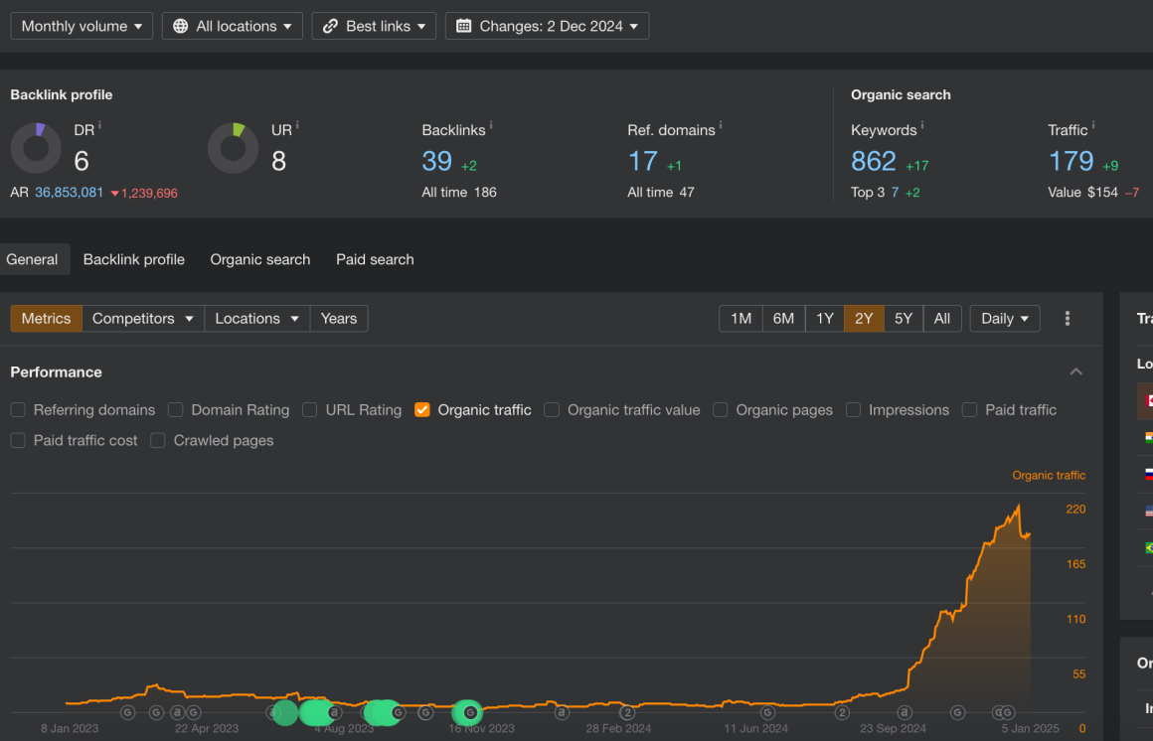The width and height of the screenshot is (1153, 741).
Task: Select the 5Y time range button
Action: 903,318
